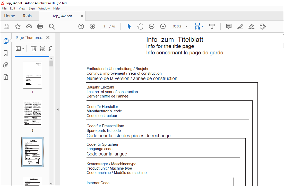Open thumbnail panel options menu
Image resolution: width=284 pixels, height=186 pixels.
click(x=20, y=48)
